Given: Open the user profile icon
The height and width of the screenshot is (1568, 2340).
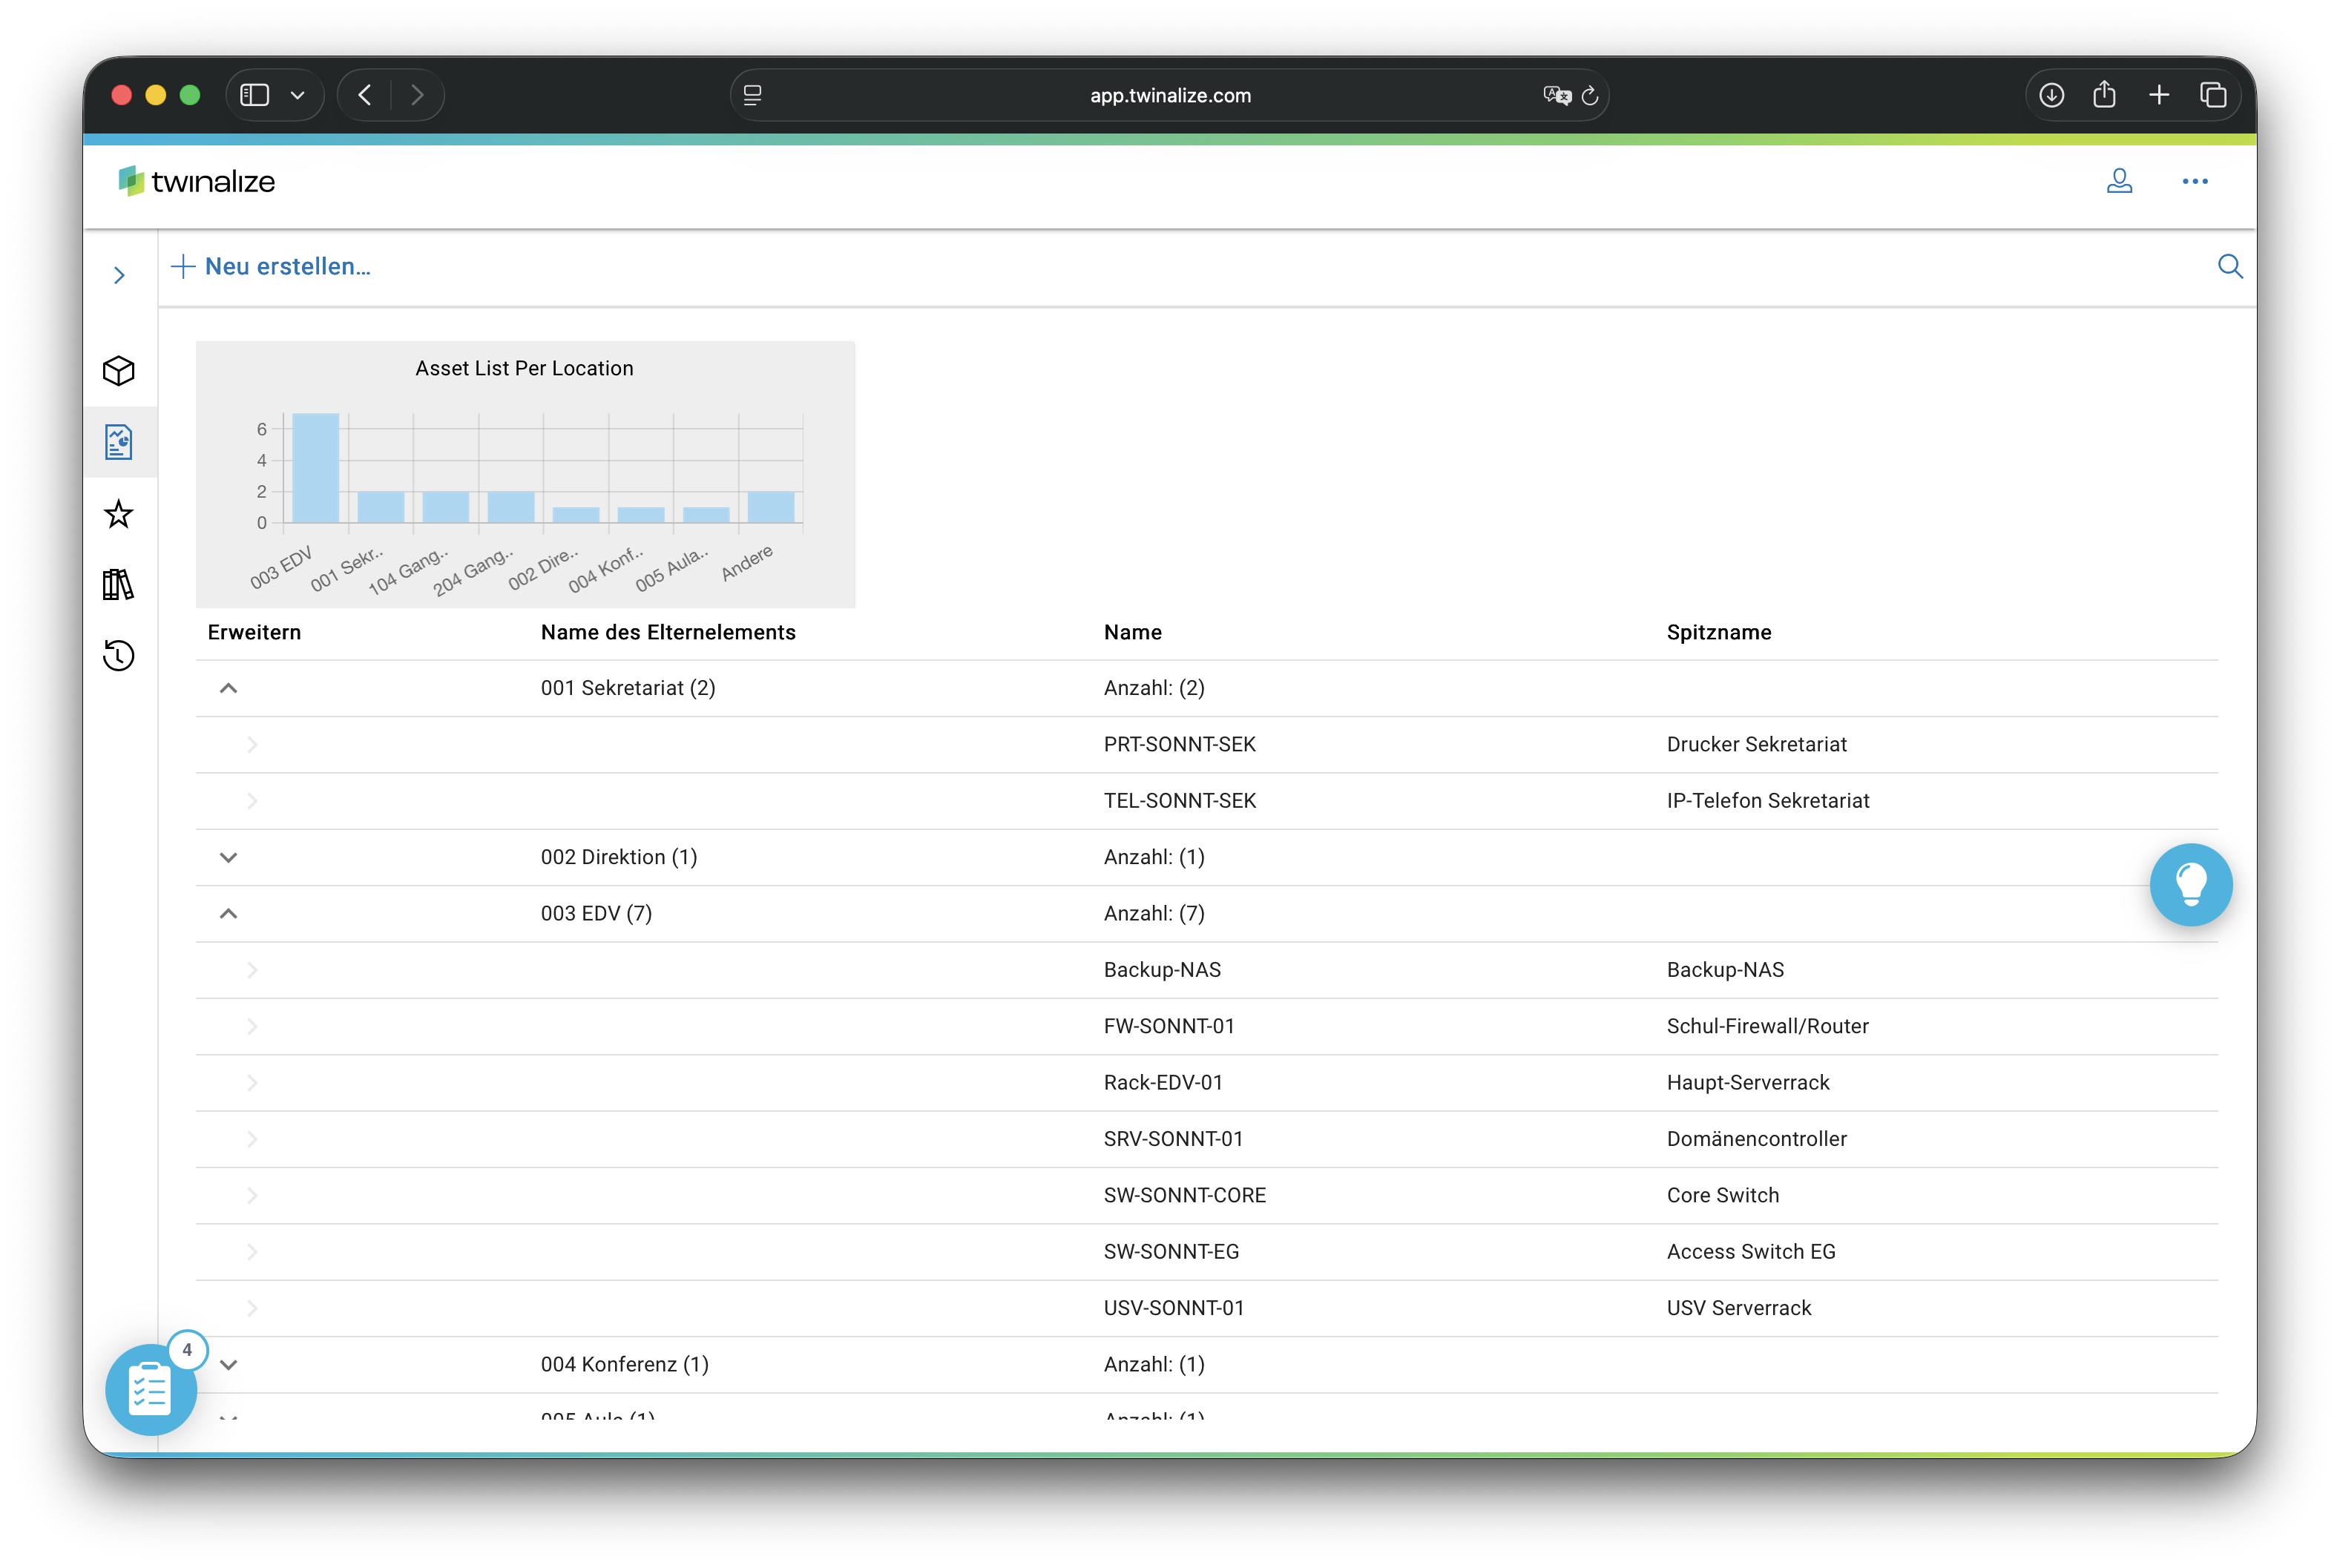Looking at the screenshot, I should click(2119, 181).
